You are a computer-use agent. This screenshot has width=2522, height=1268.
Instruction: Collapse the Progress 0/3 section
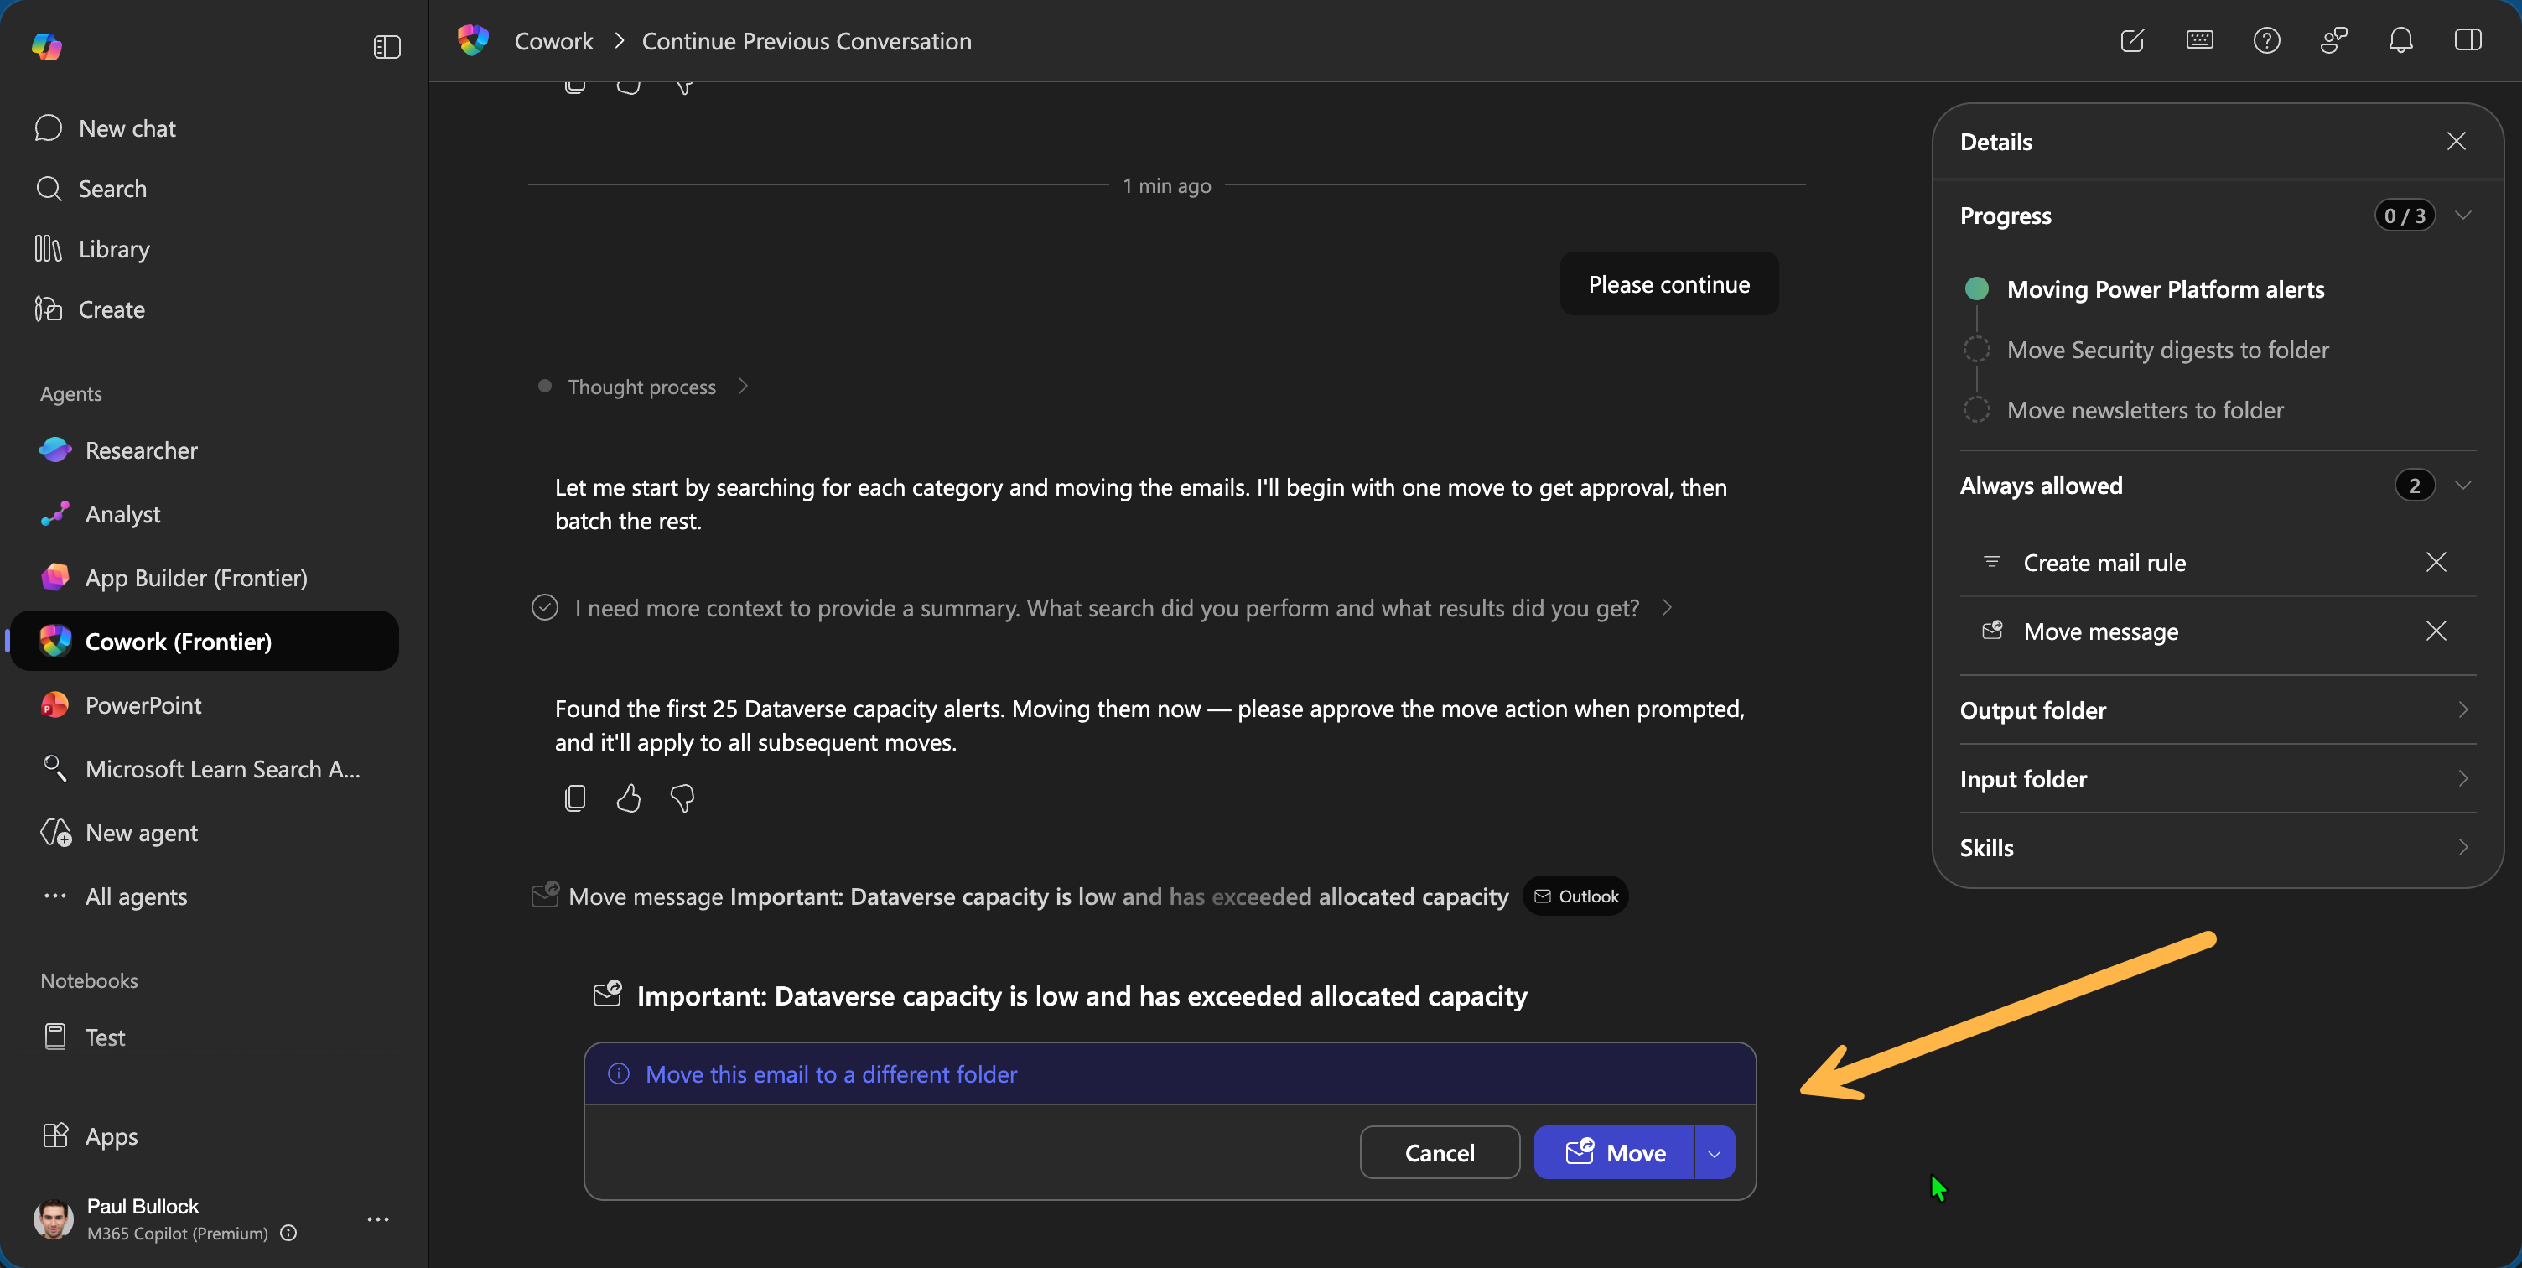click(x=2463, y=216)
